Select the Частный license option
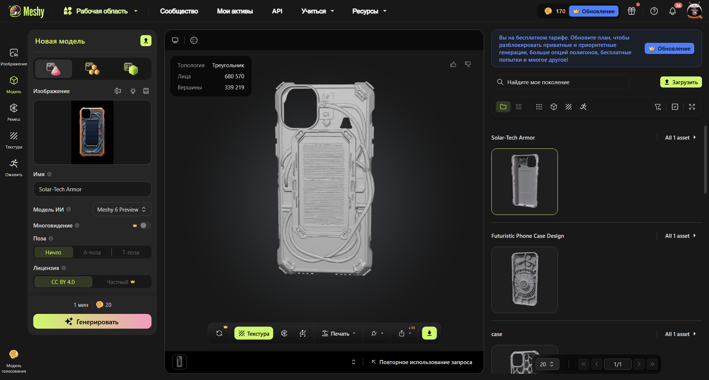 pyautogui.click(x=121, y=282)
